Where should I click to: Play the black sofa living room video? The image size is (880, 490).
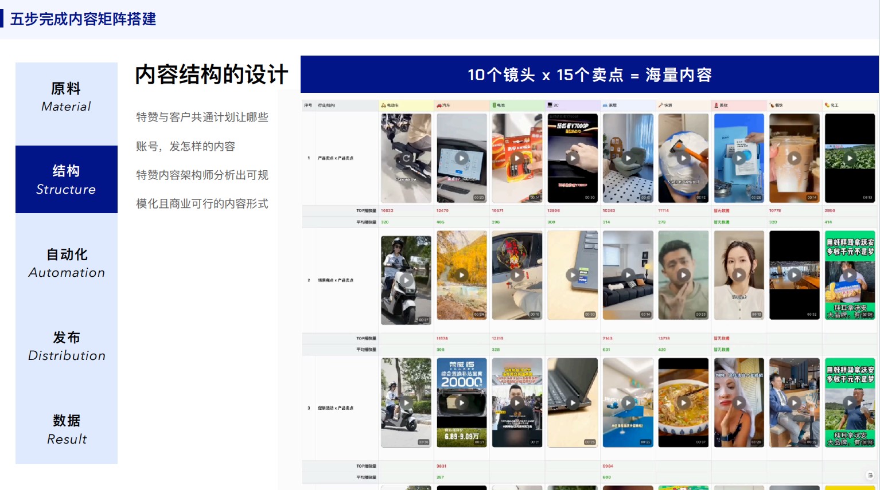point(628,275)
